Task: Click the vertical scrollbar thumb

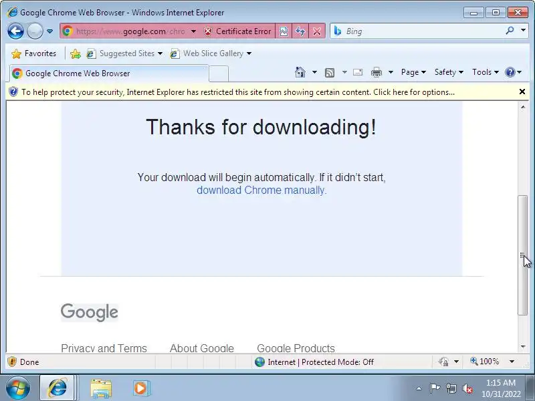Action: click(x=523, y=255)
